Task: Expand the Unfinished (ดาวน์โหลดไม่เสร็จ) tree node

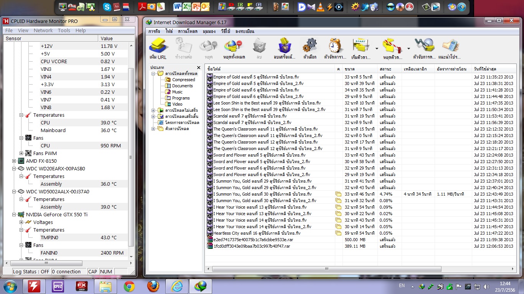Action: point(153,110)
